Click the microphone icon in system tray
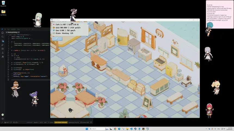 tap(215, 129)
